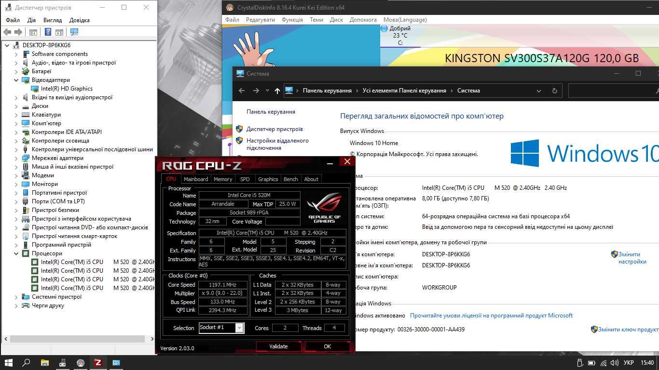Click the refresh button in Система address bar
Image resolution: width=659 pixels, height=370 pixels.
(x=554, y=91)
